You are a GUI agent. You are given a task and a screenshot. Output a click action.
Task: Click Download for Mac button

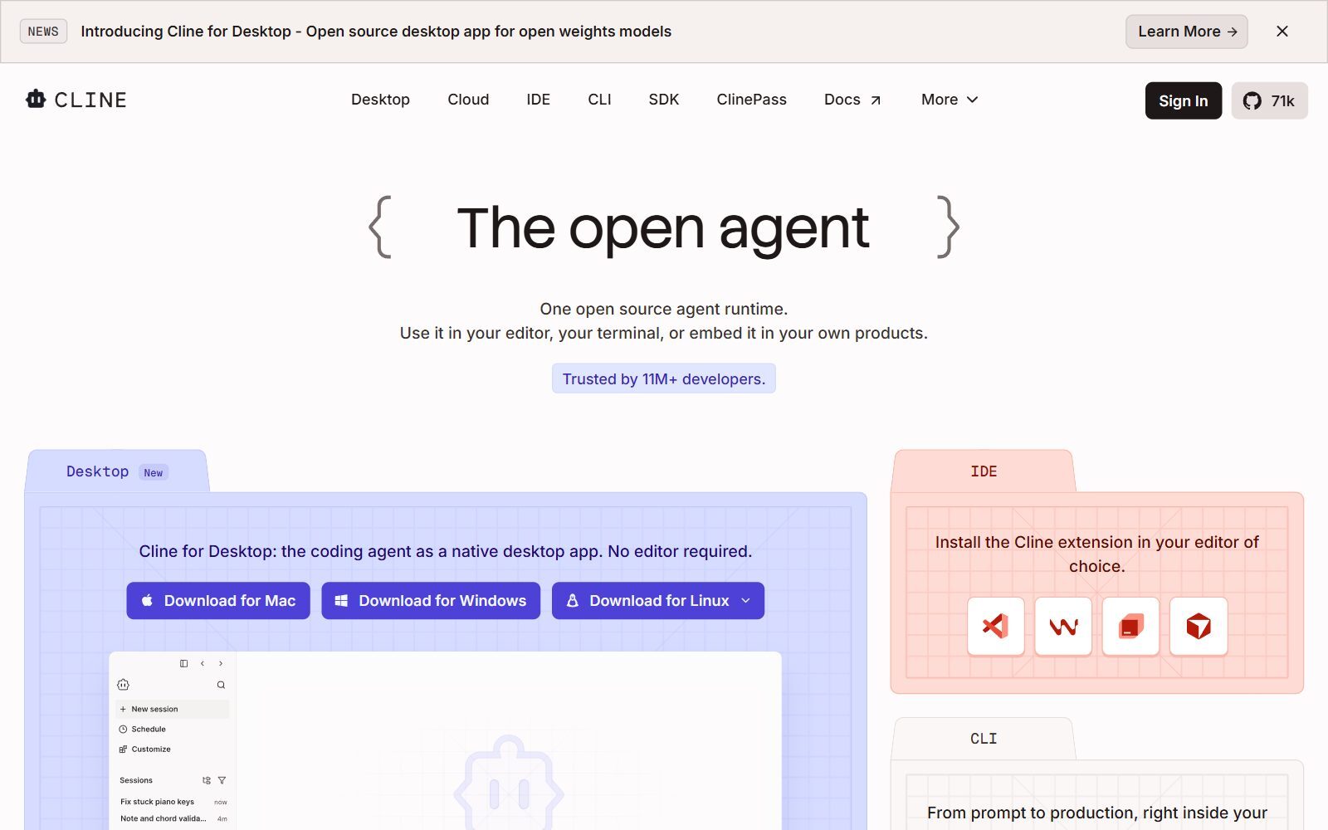(218, 601)
